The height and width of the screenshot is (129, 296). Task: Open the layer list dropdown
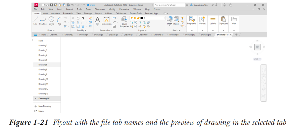[164, 18]
